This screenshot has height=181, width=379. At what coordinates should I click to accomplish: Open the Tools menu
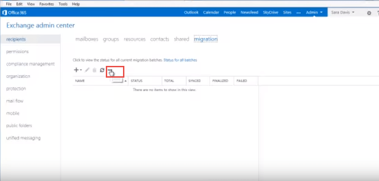click(63, 4)
